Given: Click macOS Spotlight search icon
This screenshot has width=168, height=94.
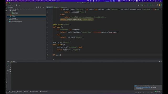Looking at the screenshot, I should coord(153,1).
